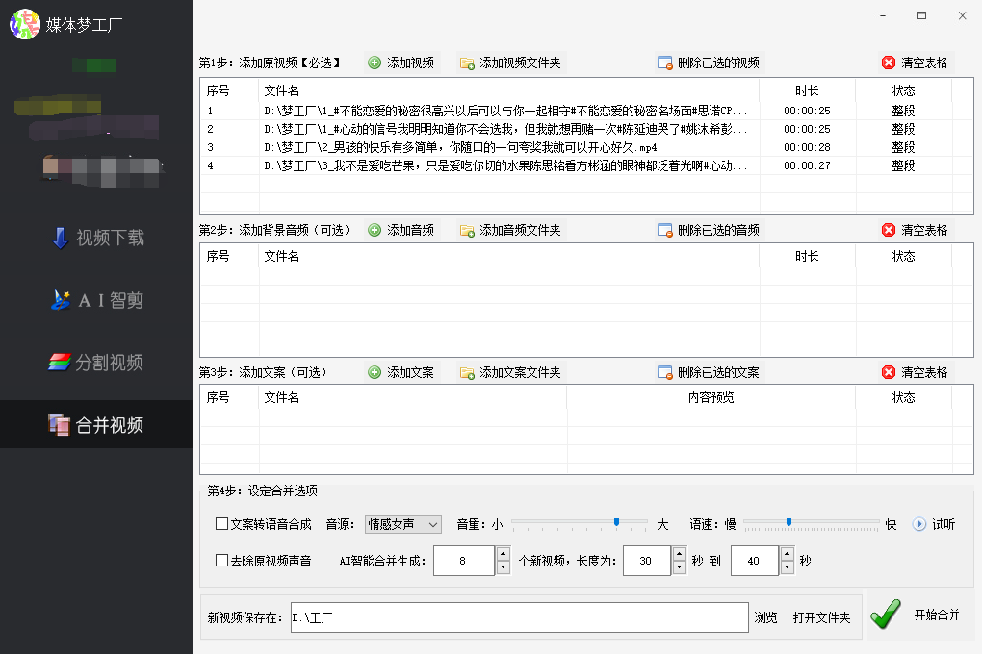Image resolution: width=982 pixels, height=654 pixels.
Task: Click the 音量 volume slider handle
Action: pyautogui.click(x=617, y=522)
